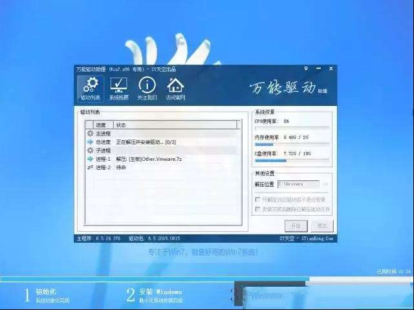Viewport: 414px width, 310px height.
Task: Minimize the 万能驱动助理 window
Action: [x=319, y=68]
